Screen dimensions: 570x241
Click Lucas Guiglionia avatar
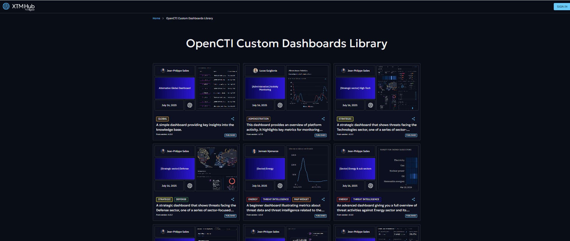pyautogui.click(x=255, y=71)
